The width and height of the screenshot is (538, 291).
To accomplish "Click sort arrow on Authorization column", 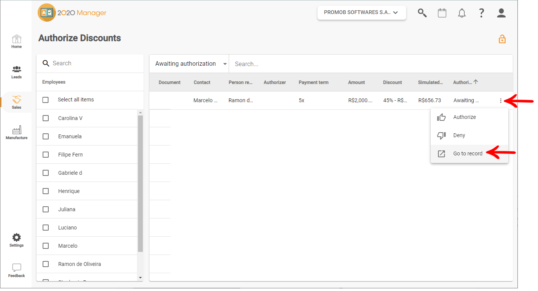I will pos(476,82).
